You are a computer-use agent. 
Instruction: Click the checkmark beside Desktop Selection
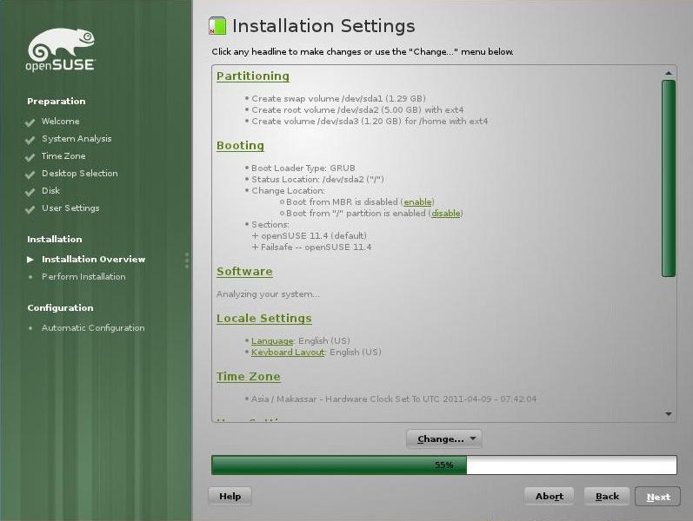pos(30,175)
